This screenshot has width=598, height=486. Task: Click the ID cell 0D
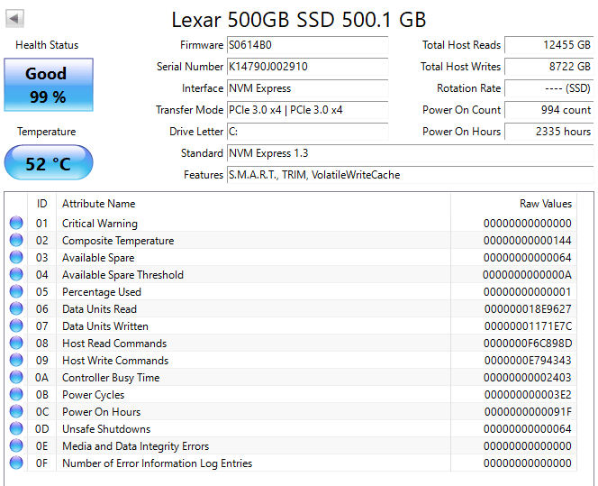pyautogui.click(x=42, y=429)
